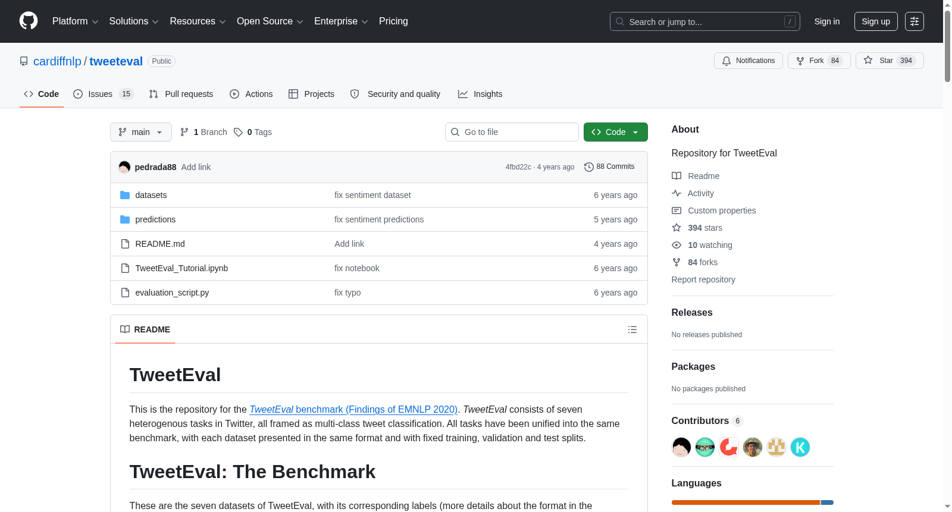Viewport: 952px width, 512px height.
Task: Open the README outline icon
Action: (x=632, y=329)
